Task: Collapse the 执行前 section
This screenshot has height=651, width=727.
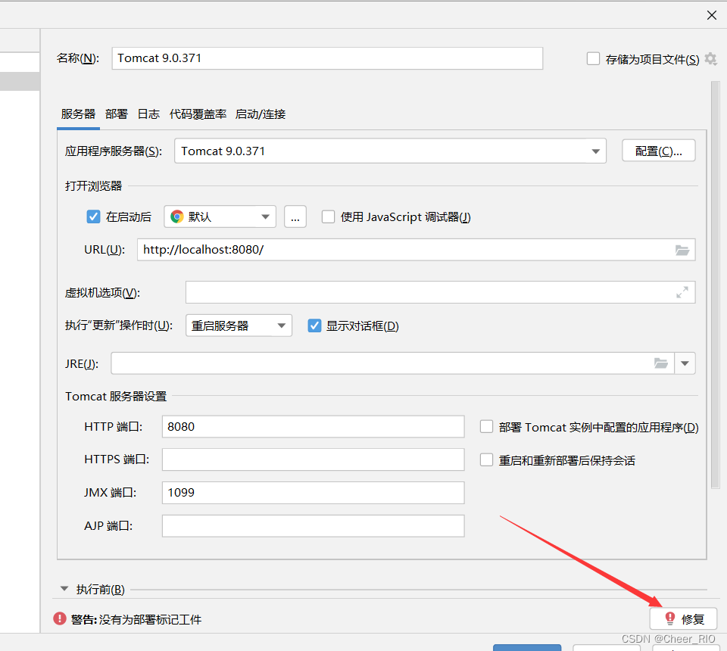Action: click(x=64, y=589)
